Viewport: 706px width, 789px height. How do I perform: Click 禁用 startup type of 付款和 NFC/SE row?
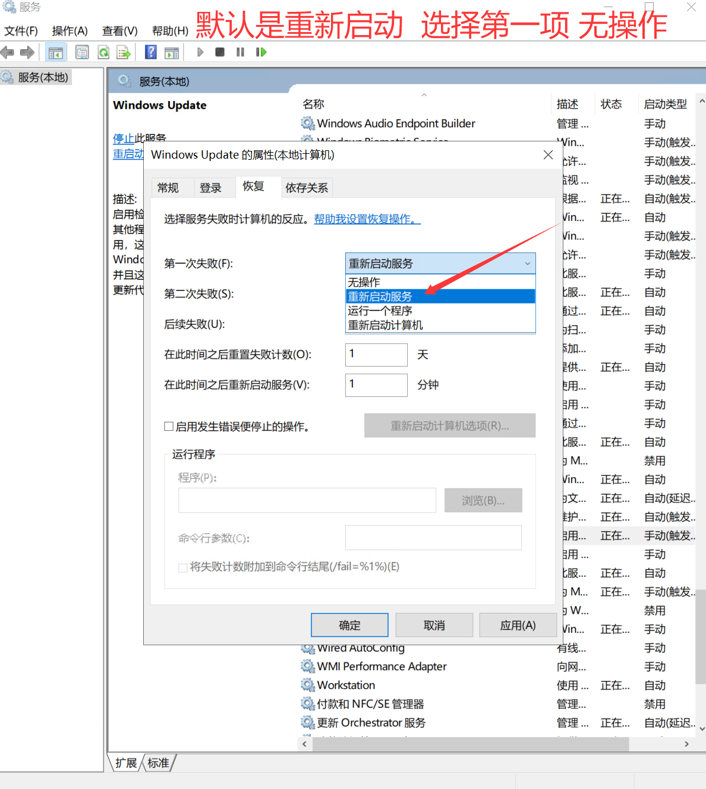(x=655, y=704)
